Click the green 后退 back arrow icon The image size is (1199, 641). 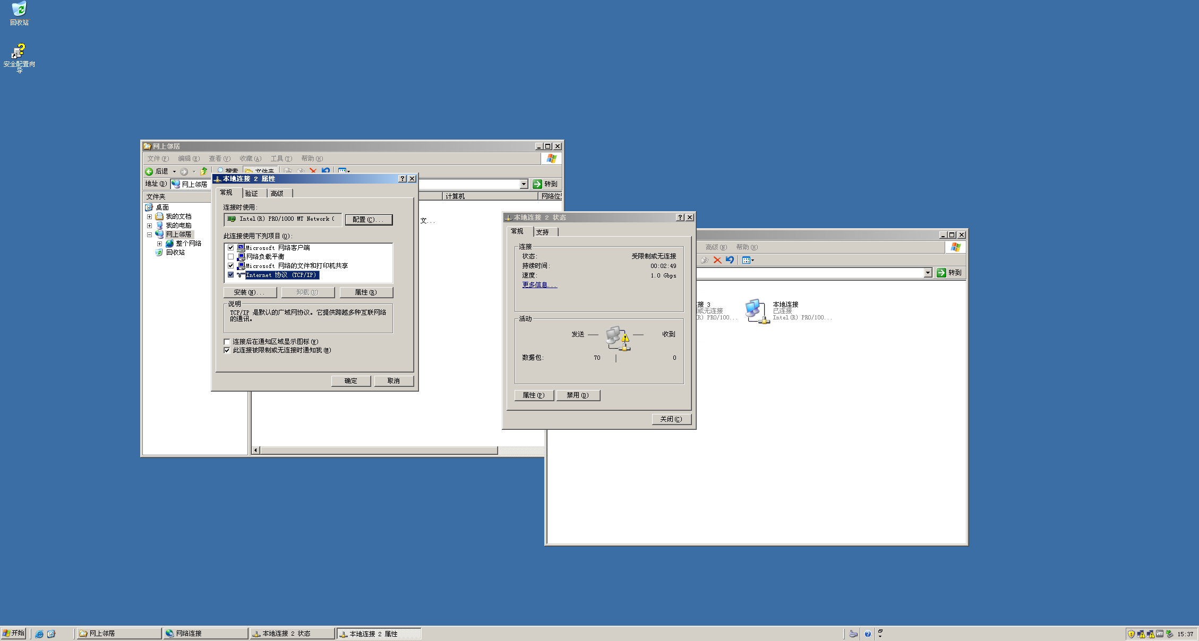(x=149, y=171)
